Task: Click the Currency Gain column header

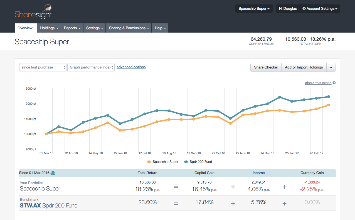Action: tap(312, 173)
